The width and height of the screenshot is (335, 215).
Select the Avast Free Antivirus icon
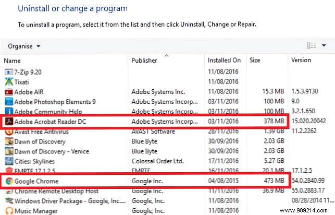[x=8, y=132]
